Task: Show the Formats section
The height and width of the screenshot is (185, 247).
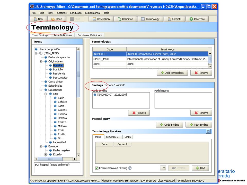Action: [174, 19]
